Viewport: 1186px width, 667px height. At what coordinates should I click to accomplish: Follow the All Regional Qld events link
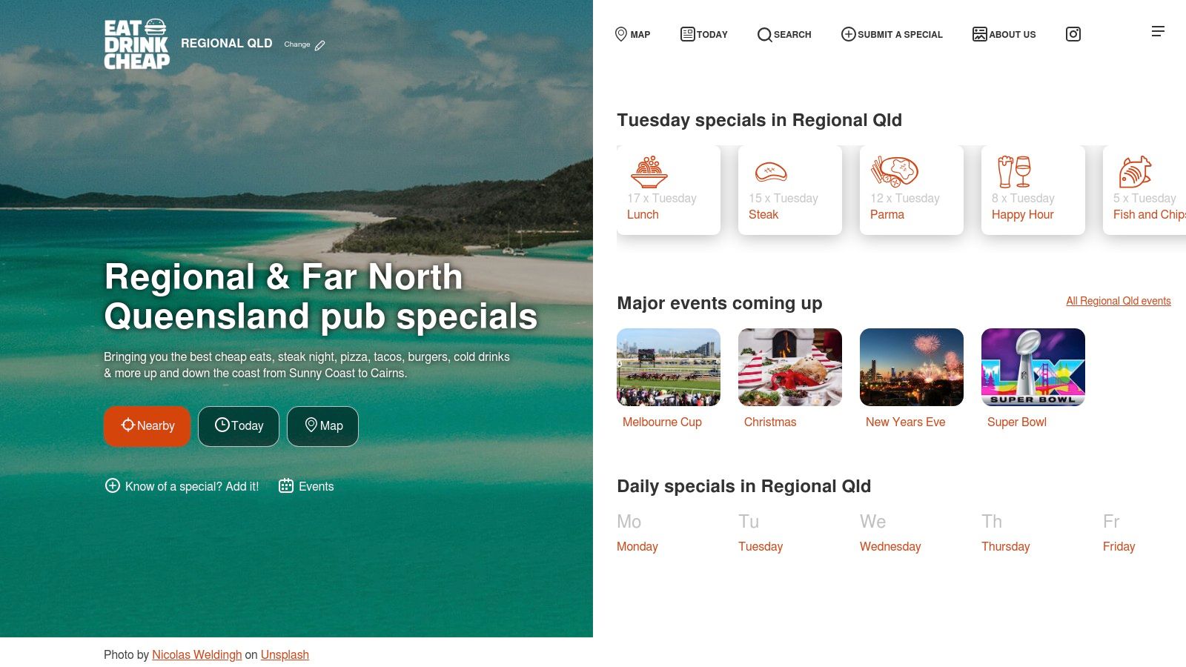pyautogui.click(x=1119, y=301)
